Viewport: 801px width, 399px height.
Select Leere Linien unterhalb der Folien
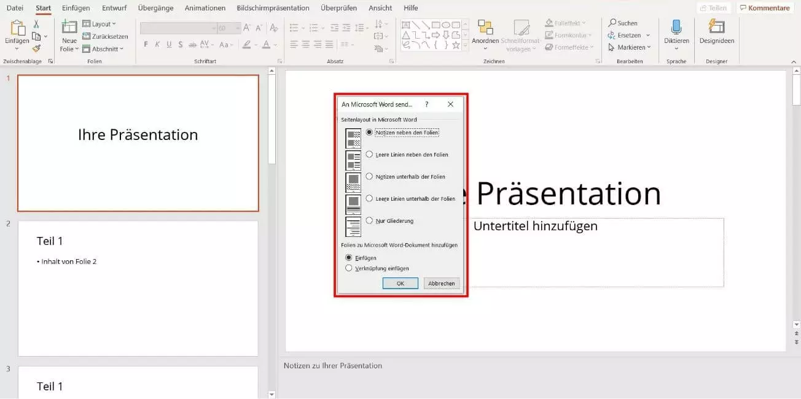click(410, 199)
